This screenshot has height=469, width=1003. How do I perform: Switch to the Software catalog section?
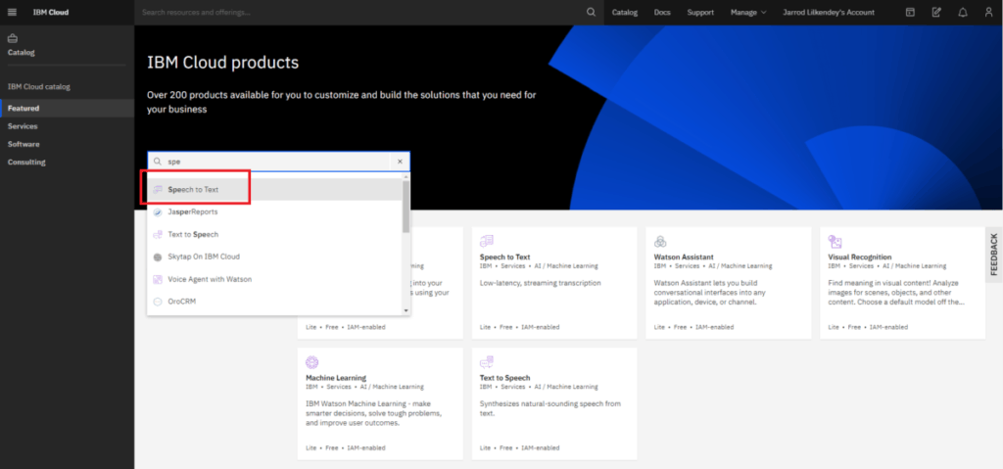[x=24, y=144]
